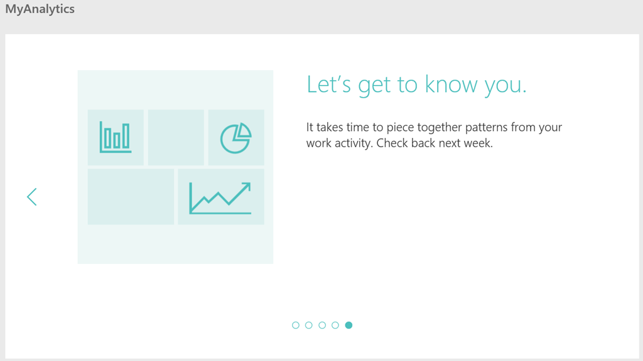Image resolution: width=643 pixels, height=361 pixels.
Task: Click the "Let's get to know you." heading
Action: pyautogui.click(x=416, y=85)
